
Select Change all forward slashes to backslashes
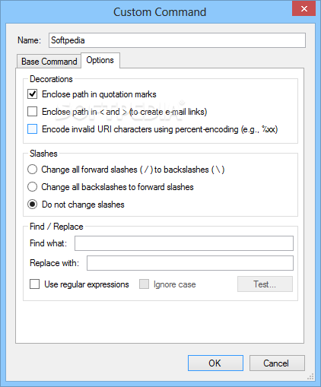click(33, 170)
